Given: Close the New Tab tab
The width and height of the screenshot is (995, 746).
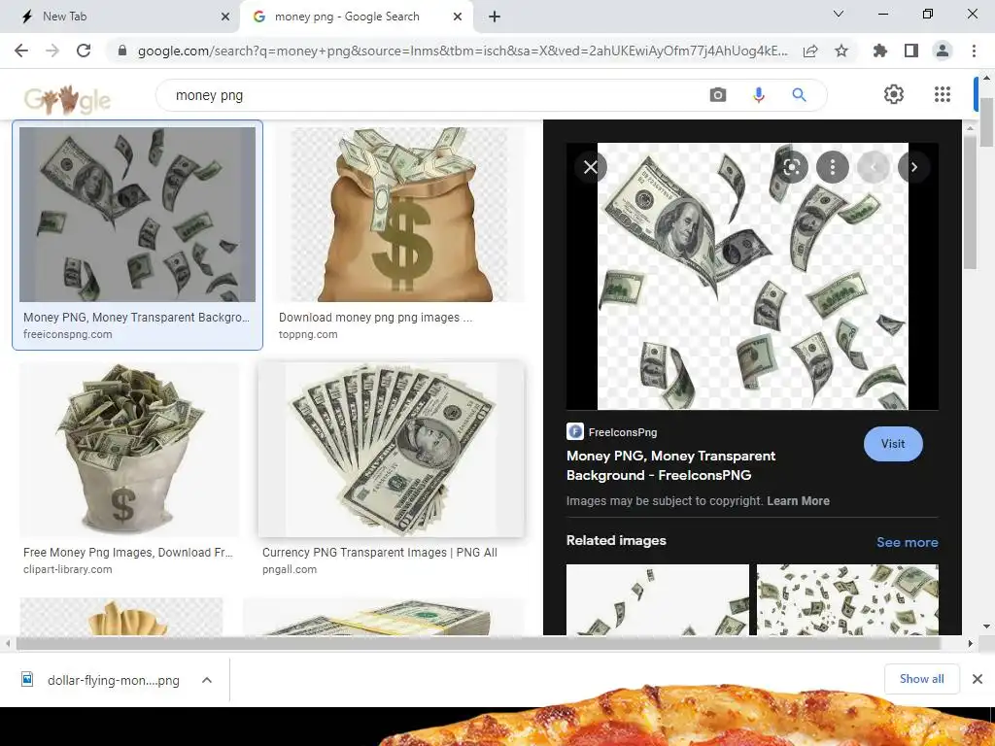Looking at the screenshot, I should tap(225, 17).
